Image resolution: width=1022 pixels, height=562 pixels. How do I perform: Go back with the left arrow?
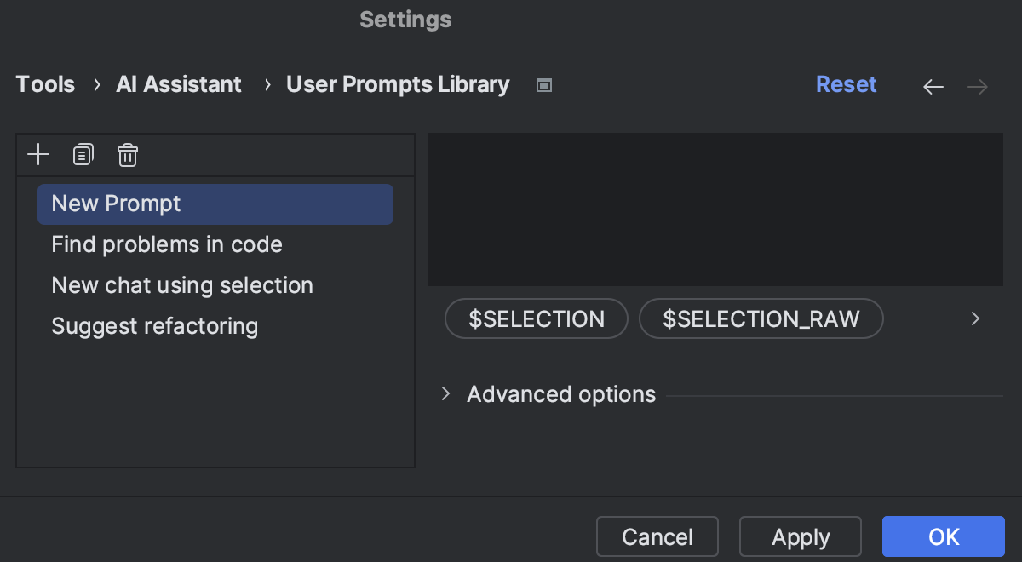(x=933, y=87)
